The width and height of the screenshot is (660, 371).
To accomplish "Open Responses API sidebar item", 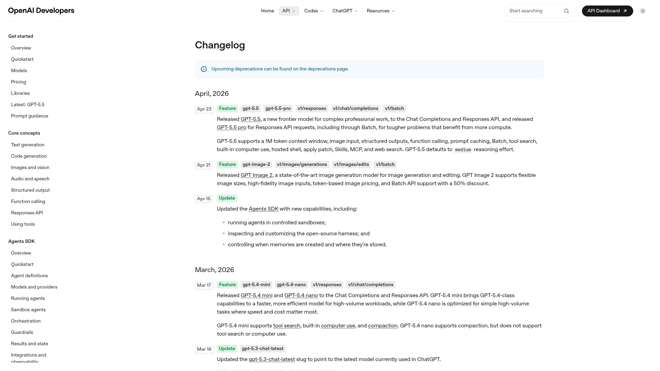I will pos(27,213).
